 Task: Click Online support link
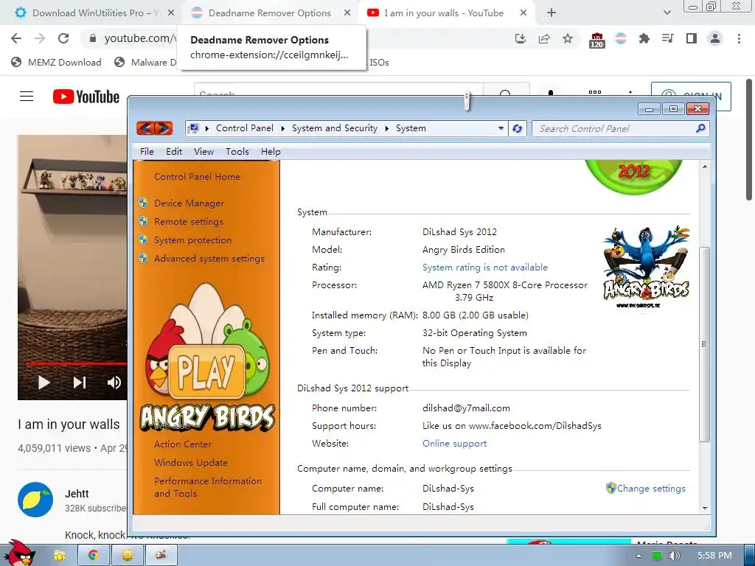pos(454,443)
